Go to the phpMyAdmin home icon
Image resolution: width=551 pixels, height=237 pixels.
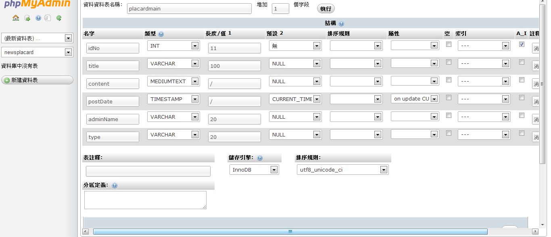(x=16, y=18)
